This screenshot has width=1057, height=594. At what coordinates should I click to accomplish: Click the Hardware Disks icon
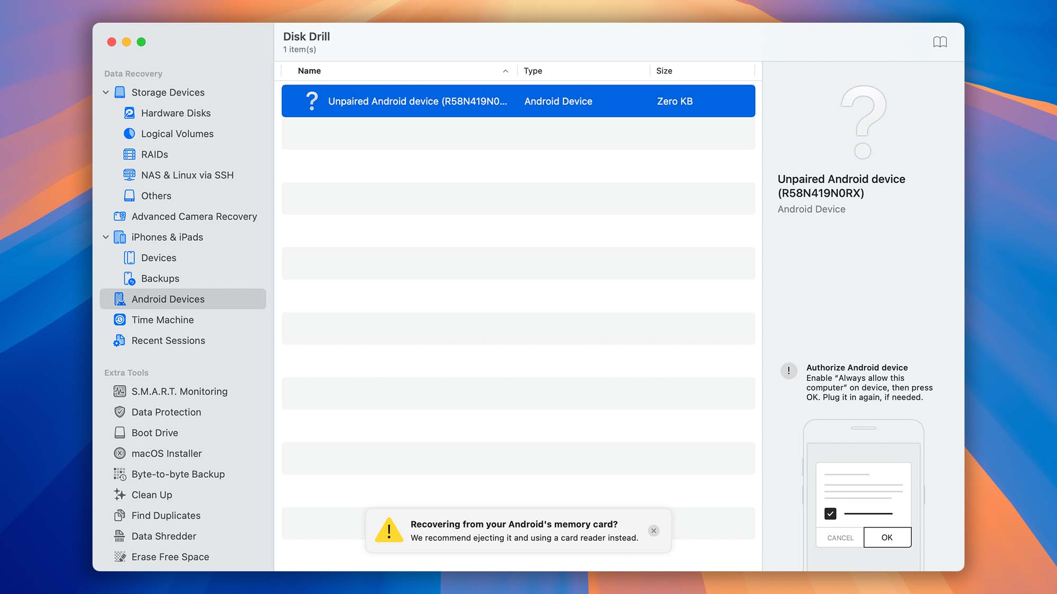tap(129, 113)
